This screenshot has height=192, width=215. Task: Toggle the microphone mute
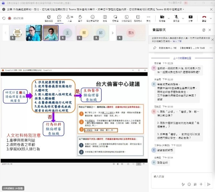click(x=176, y=17)
